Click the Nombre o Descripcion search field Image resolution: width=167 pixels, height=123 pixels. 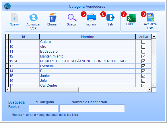92,108
